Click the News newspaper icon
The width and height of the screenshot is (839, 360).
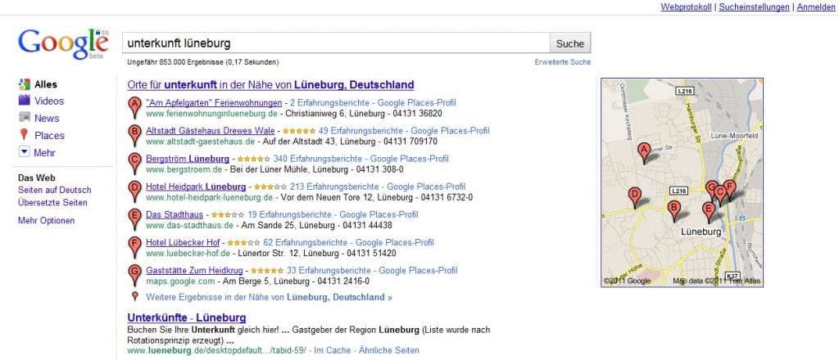tap(24, 117)
